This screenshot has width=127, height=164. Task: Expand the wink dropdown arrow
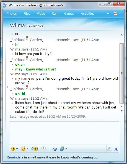[27, 149]
